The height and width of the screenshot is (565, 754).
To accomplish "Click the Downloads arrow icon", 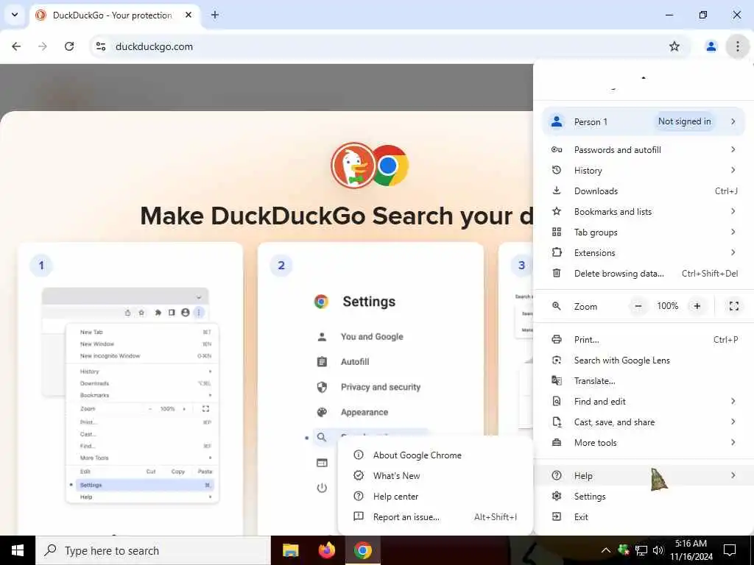I will click(x=557, y=191).
